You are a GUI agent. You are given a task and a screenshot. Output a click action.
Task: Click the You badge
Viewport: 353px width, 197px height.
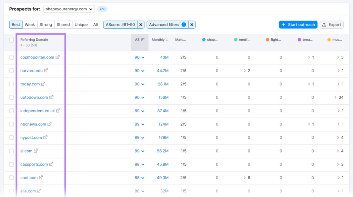[102, 9]
